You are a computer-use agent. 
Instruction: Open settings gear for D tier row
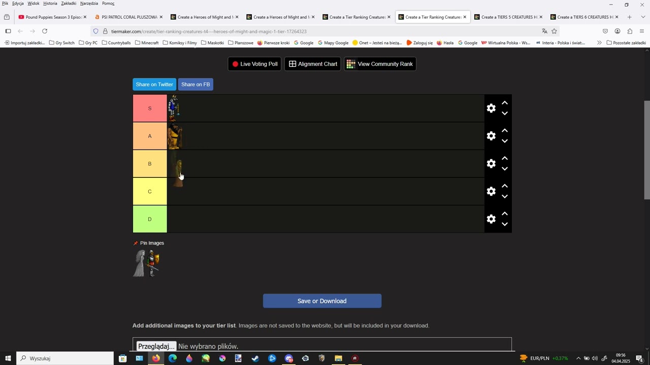click(491, 220)
